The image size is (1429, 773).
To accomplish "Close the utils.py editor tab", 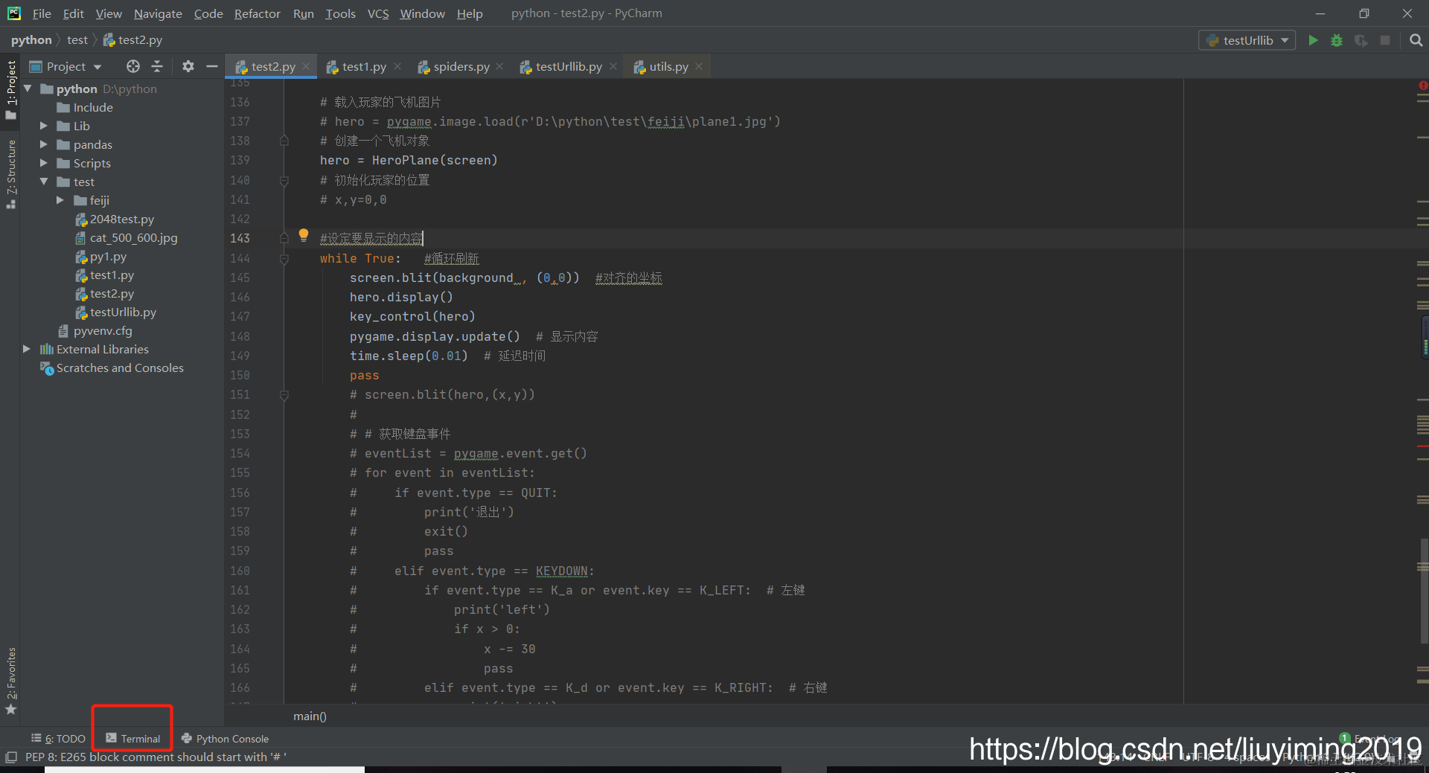I will point(699,66).
